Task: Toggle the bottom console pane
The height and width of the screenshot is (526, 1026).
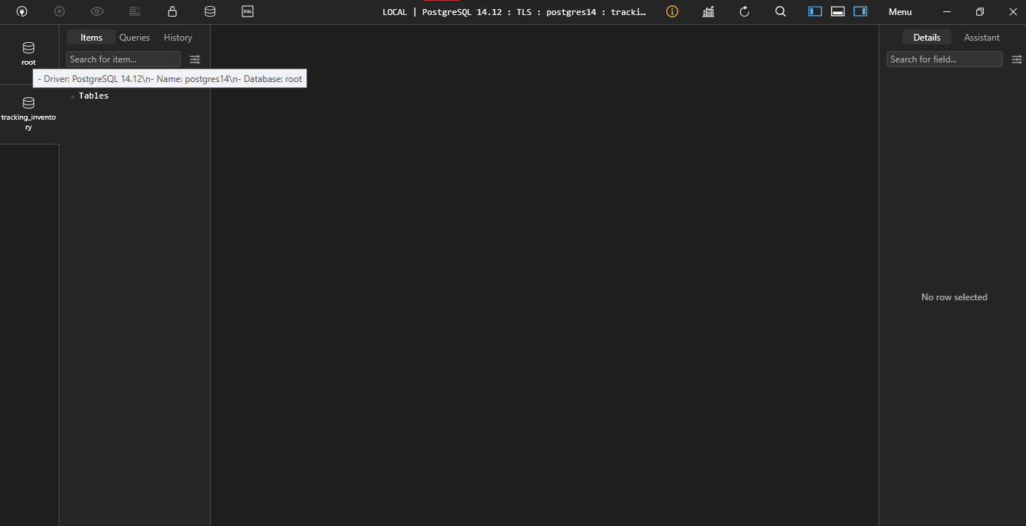Action: (838, 11)
